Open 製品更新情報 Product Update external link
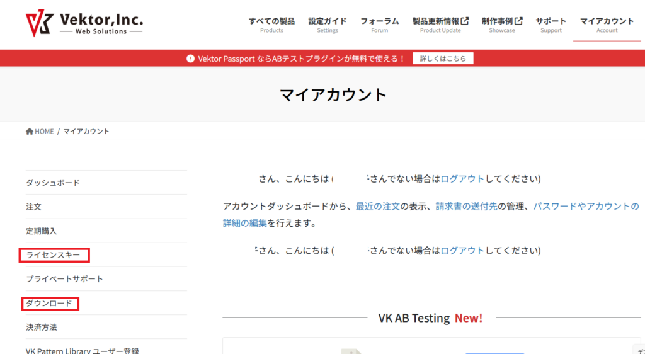Viewport: 645px width, 354px height. [x=440, y=25]
